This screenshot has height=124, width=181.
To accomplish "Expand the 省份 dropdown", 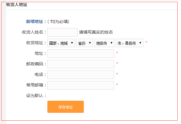I will [x=84, y=43].
